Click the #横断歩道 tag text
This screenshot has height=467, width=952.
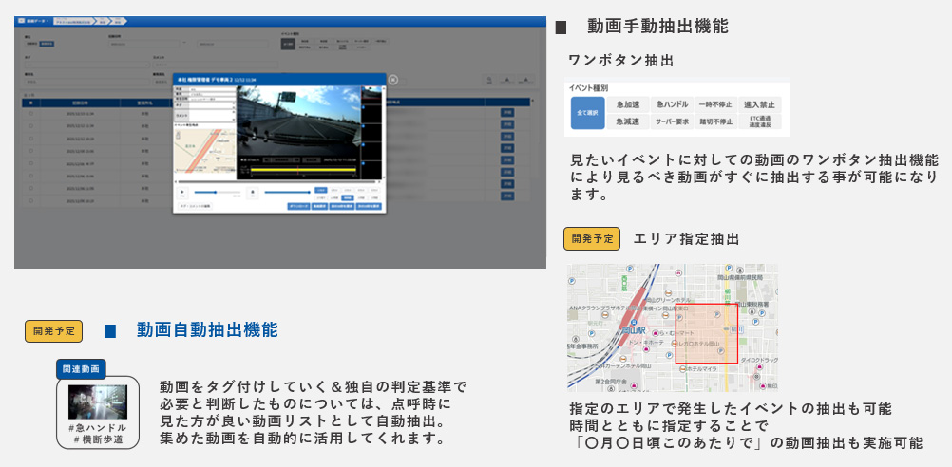[x=98, y=439]
